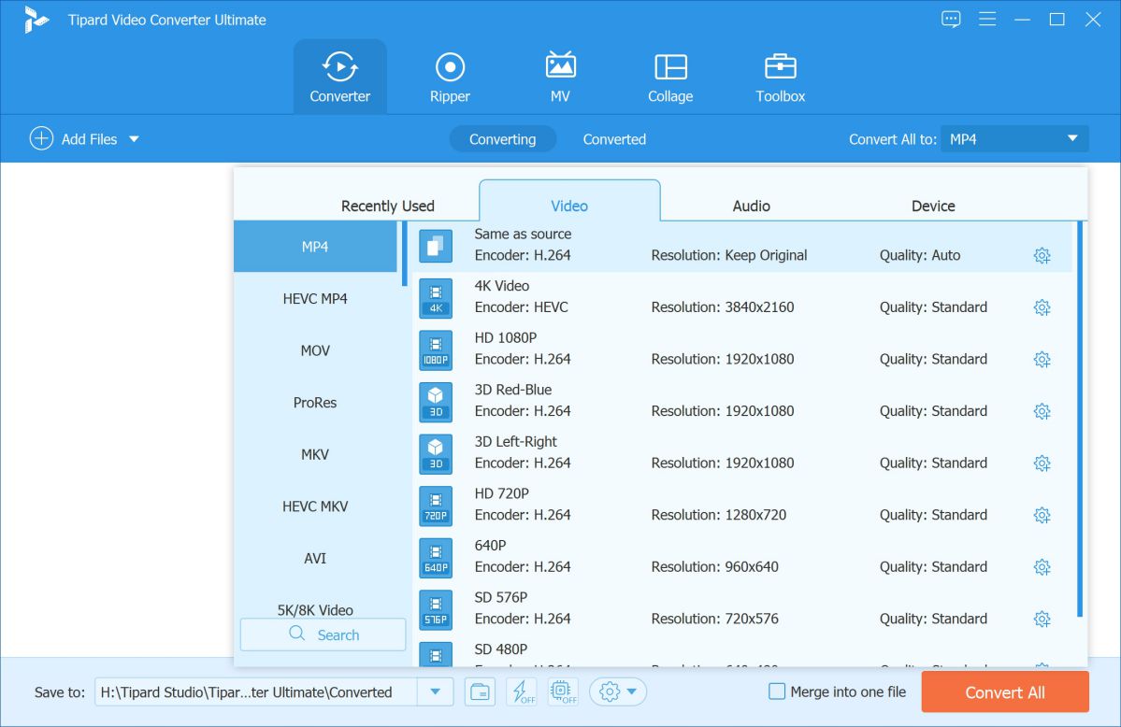Open the Ripper module
The width and height of the screenshot is (1121, 727).
coord(450,78)
